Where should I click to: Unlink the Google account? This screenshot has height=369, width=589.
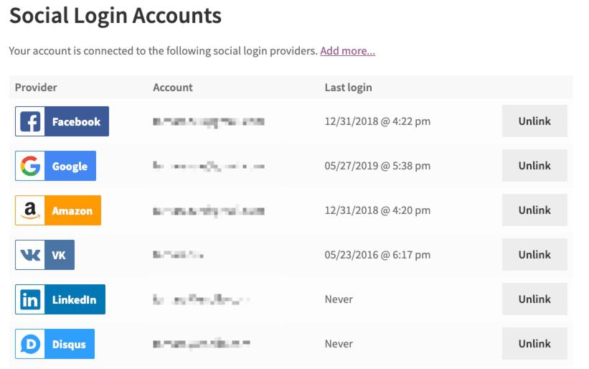point(534,166)
